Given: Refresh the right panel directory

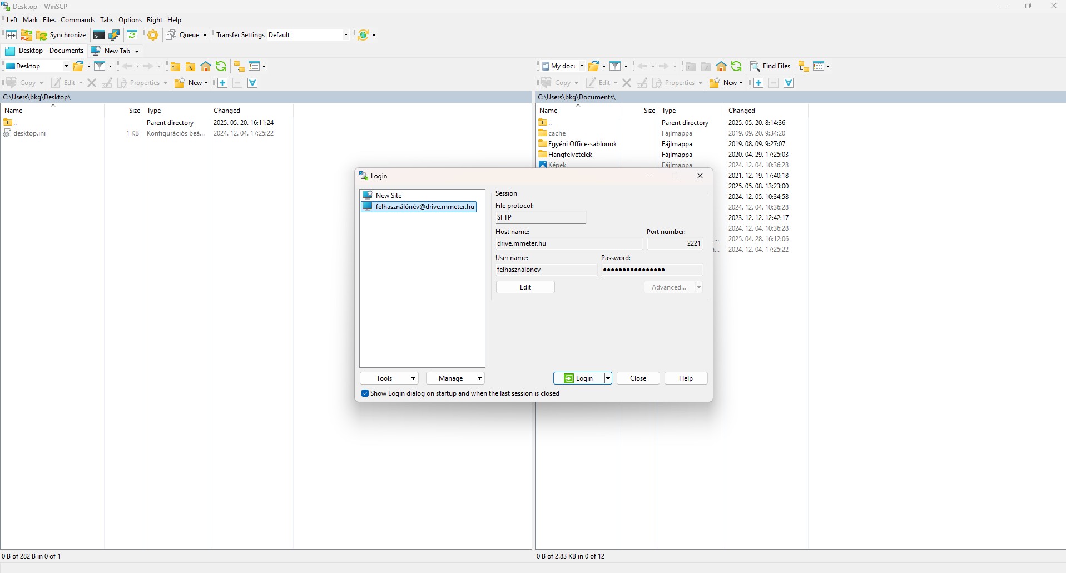Looking at the screenshot, I should pos(736,67).
